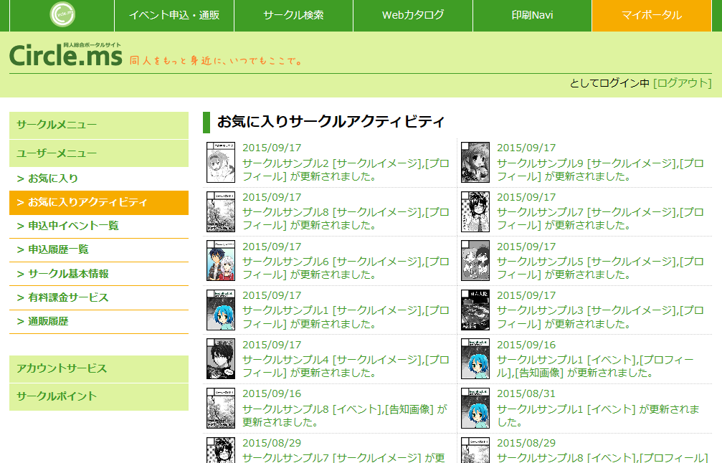The image size is (722, 463).
Task: Open 有料課金サービス in the sidebar
Action: [x=99, y=297]
